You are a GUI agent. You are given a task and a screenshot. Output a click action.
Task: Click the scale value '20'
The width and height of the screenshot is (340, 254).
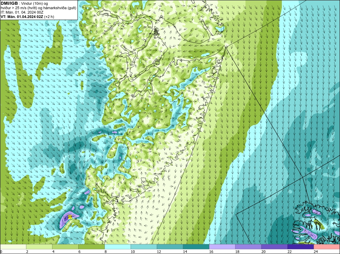(263, 252)
